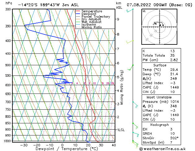The width and height of the screenshot is (195, 151).
Task: Click the EH value 3
Action: (171, 129)
